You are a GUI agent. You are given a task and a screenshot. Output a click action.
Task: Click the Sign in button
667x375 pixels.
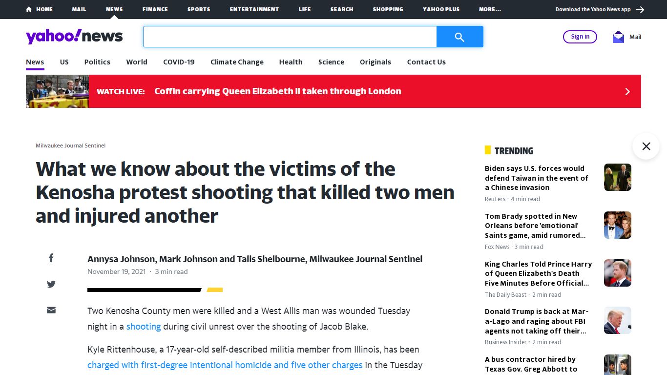[x=580, y=37]
